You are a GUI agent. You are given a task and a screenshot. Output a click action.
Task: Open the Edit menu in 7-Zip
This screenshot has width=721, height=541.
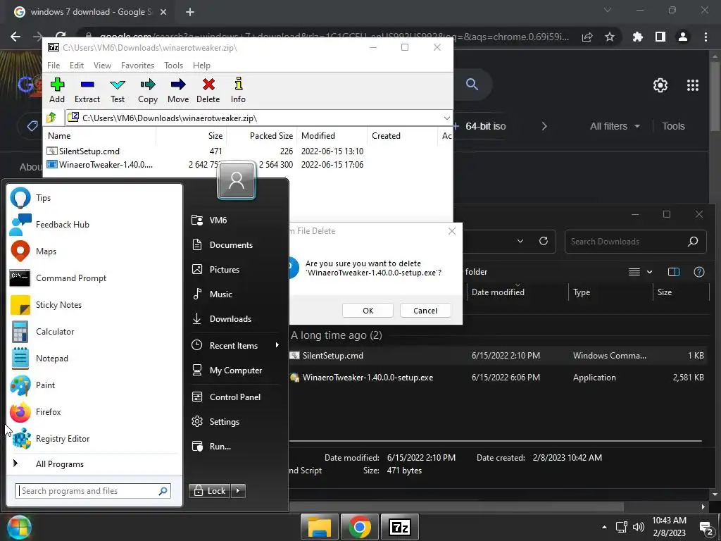pyautogui.click(x=76, y=66)
